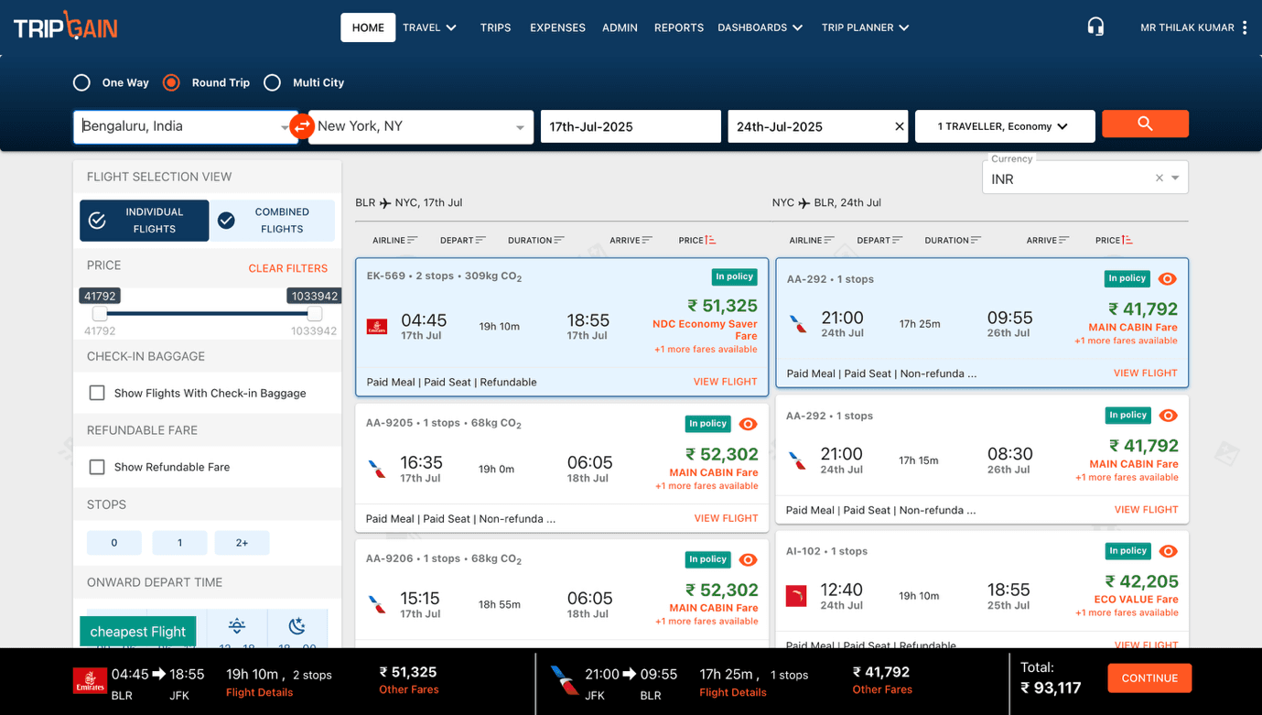
Task: Expand the Dashboards dropdown
Action: point(760,27)
